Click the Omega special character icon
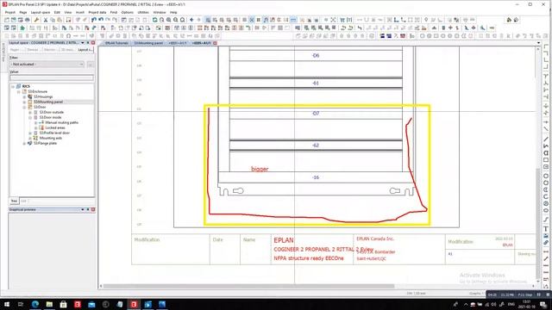The height and width of the screenshot is (310, 552). (x=68, y=36)
